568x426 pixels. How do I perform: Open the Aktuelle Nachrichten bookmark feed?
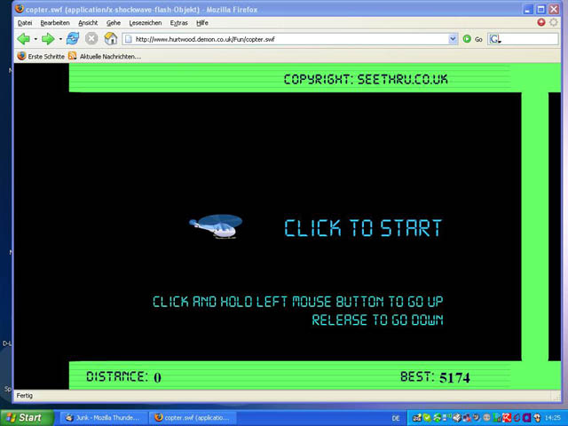[105, 56]
